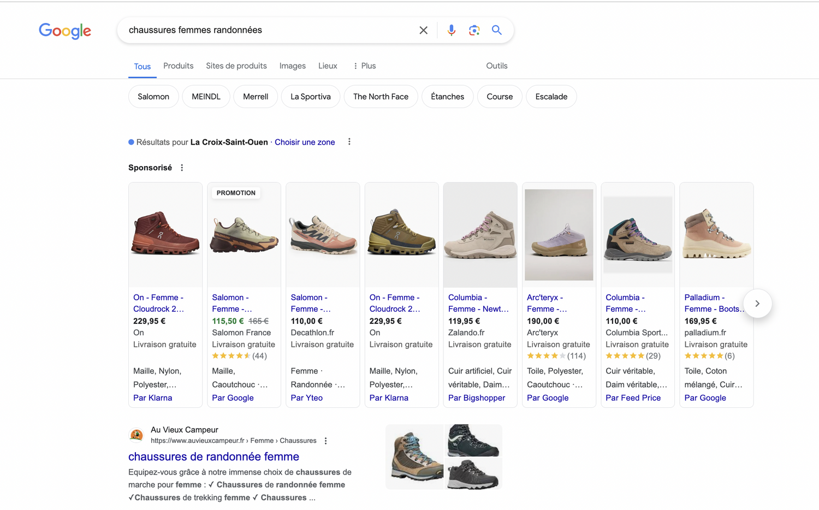This screenshot has height=510, width=819.
Task: Click the Par Feed Price link
Action: click(x=633, y=398)
